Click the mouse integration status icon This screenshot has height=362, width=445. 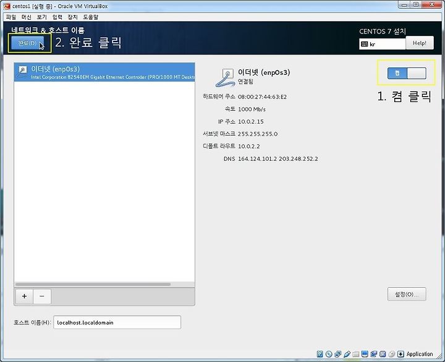[392, 354]
